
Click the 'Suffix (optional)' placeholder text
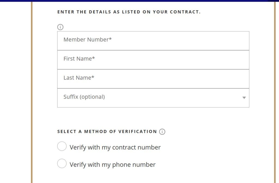84,97
